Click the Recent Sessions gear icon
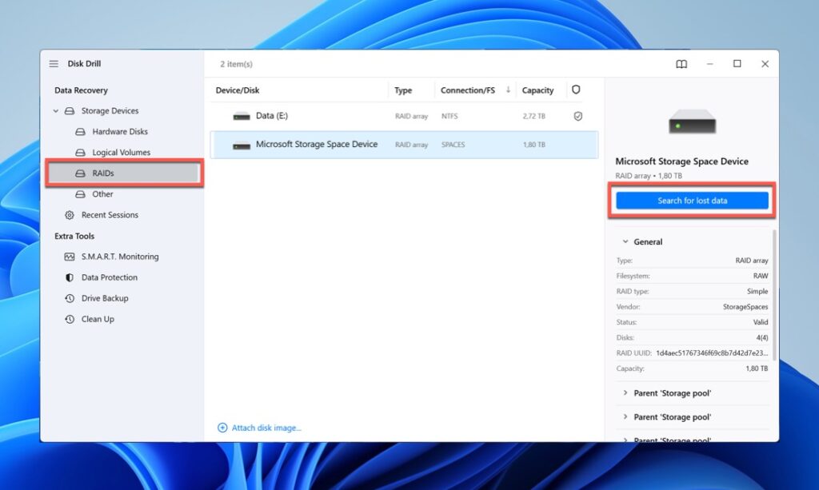819x490 pixels. click(x=70, y=214)
